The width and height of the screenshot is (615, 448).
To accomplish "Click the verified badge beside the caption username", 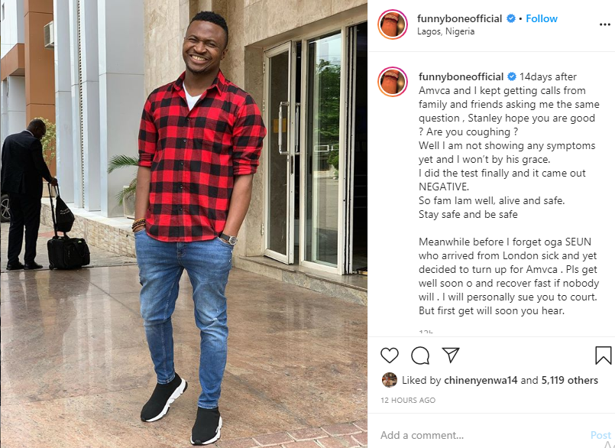I will 512,76.
